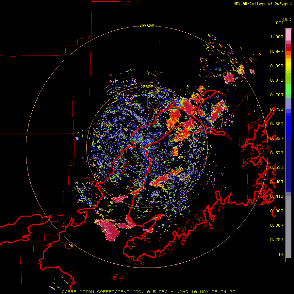Click the 50 NMI range ring label

pos(147,87)
